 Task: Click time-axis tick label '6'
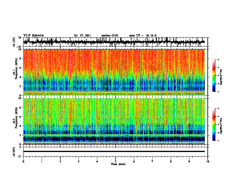(x=134, y=161)
